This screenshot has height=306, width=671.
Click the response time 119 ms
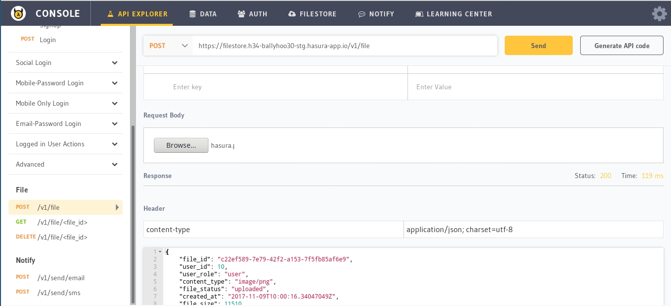coord(652,176)
